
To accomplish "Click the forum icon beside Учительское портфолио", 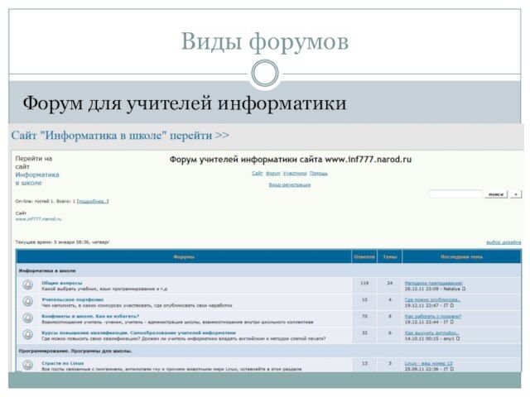I will [x=28, y=302].
